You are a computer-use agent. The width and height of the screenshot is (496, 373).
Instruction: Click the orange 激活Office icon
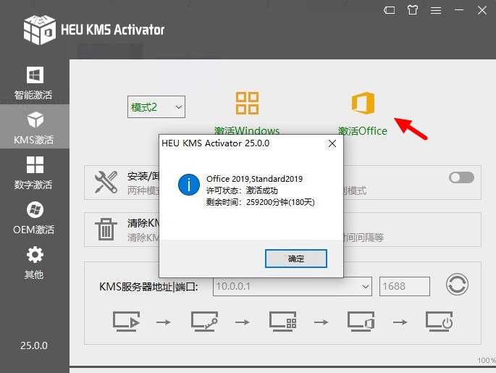[x=363, y=103]
